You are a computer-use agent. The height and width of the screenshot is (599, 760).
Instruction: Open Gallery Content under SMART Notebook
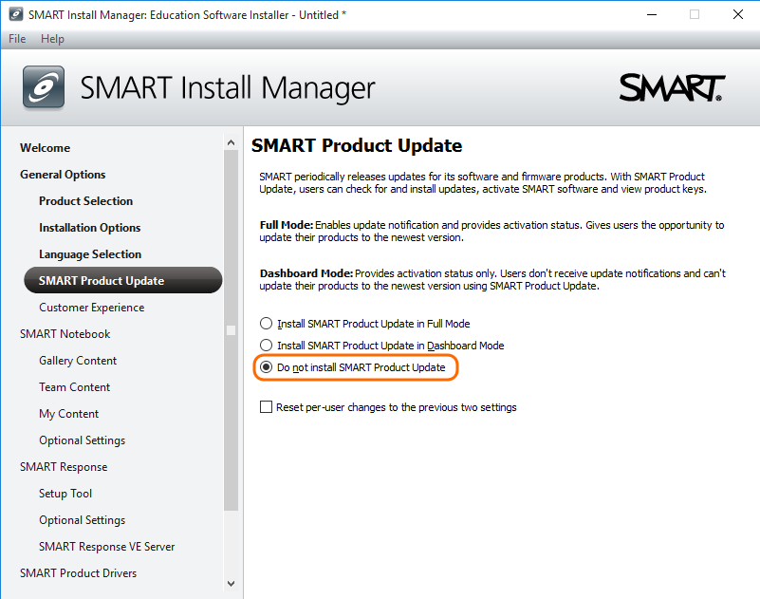point(78,361)
